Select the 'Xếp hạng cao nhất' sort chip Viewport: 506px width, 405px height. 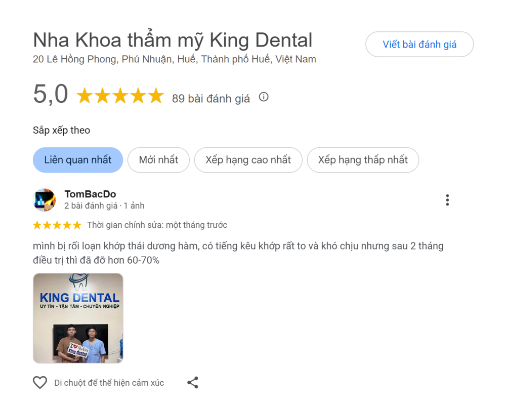tap(248, 159)
